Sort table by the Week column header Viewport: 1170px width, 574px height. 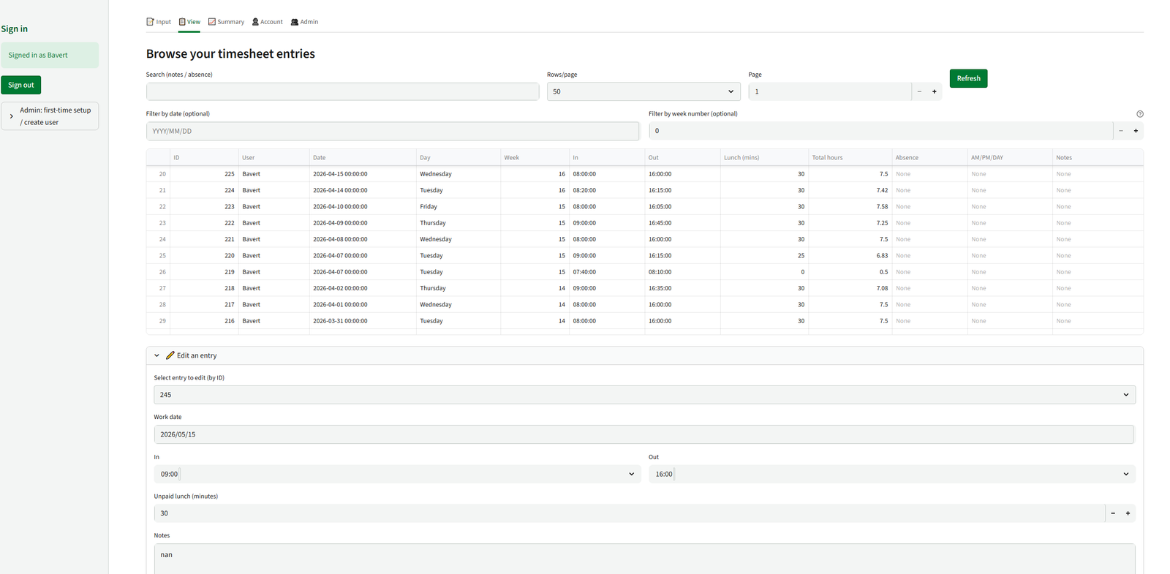click(x=535, y=157)
